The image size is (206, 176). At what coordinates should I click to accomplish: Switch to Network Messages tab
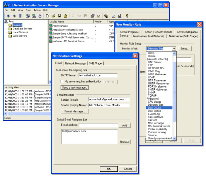click(76, 63)
